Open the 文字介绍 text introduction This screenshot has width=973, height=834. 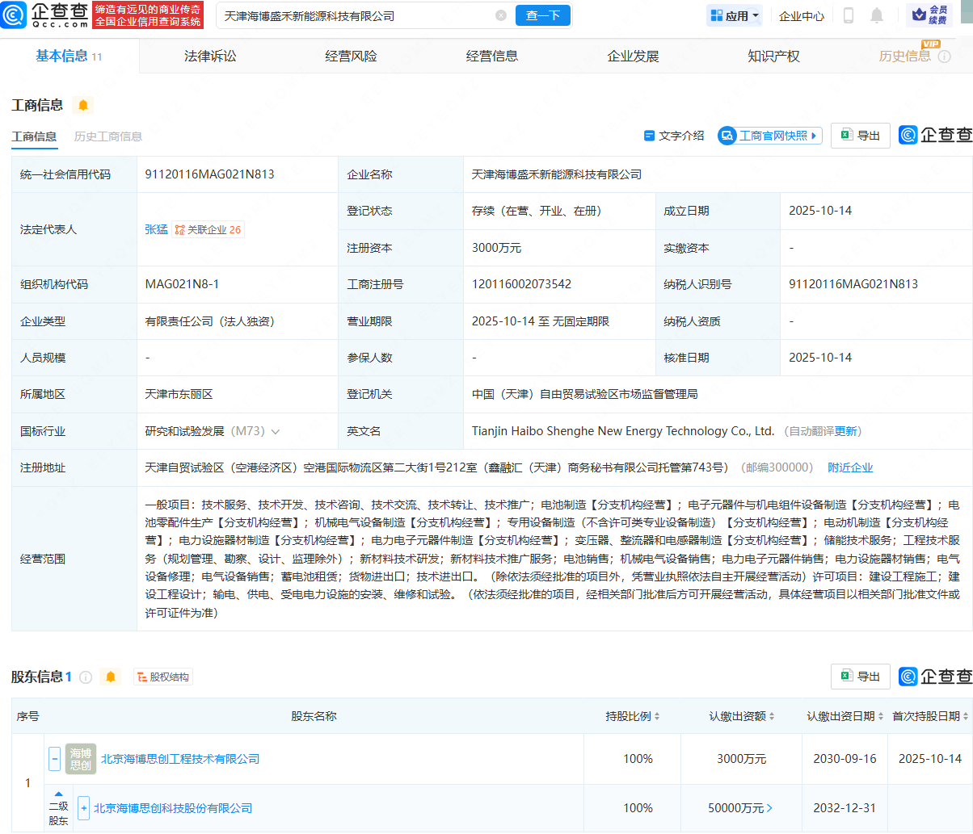coord(674,136)
